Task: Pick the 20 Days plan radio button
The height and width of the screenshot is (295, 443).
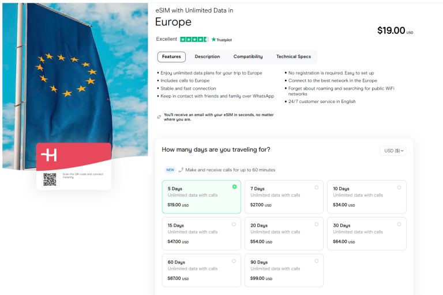Action: [x=317, y=224]
